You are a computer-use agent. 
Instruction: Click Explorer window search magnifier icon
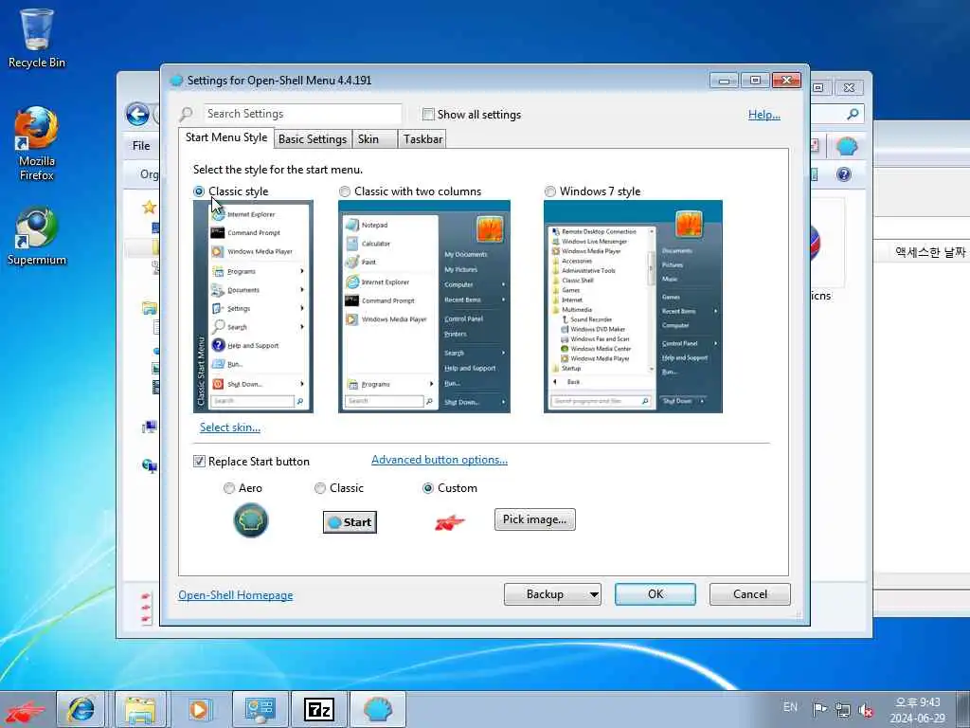[853, 114]
